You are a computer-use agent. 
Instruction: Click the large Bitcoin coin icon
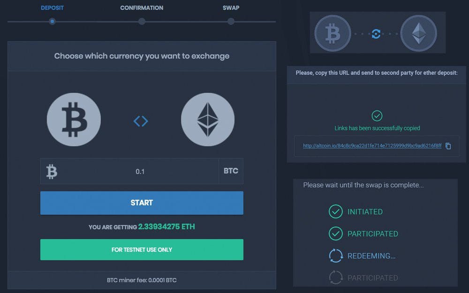coord(74,120)
